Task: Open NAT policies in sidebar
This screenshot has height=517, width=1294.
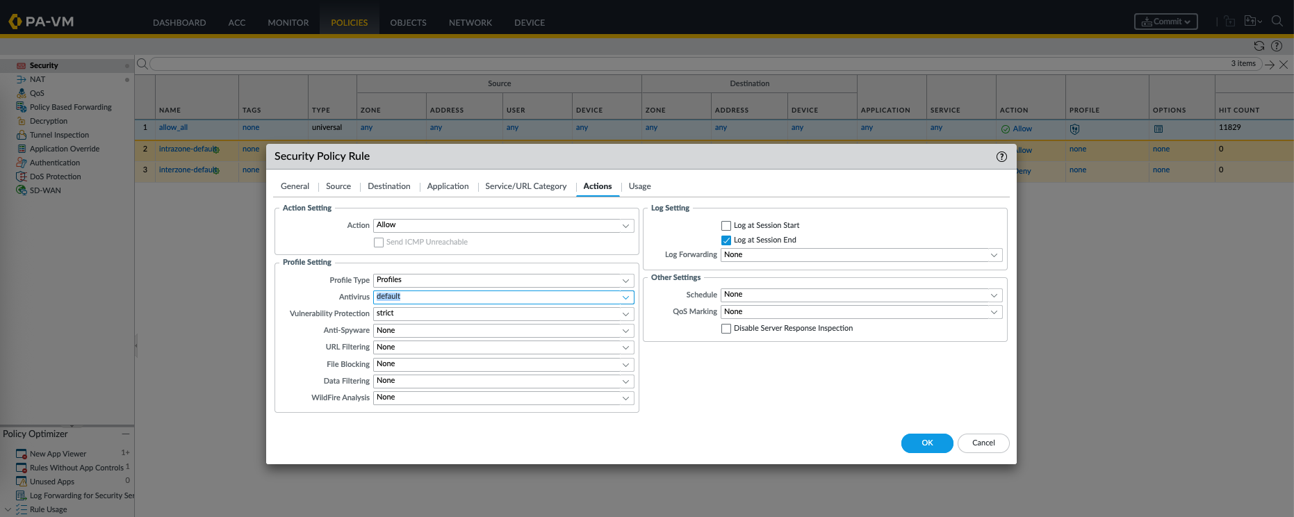Action: click(x=38, y=79)
